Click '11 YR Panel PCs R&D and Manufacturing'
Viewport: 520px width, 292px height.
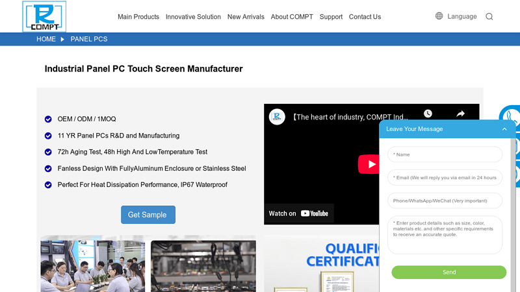(x=118, y=136)
